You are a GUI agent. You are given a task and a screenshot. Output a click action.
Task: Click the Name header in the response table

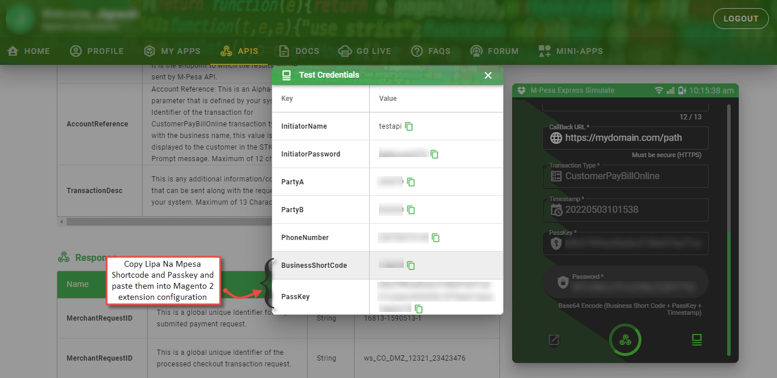coord(78,284)
